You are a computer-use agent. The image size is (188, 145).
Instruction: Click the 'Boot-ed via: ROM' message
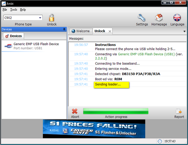click(x=108, y=79)
